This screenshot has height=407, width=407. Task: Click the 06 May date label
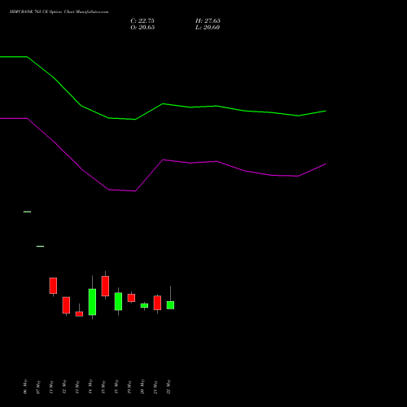tap(25, 387)
